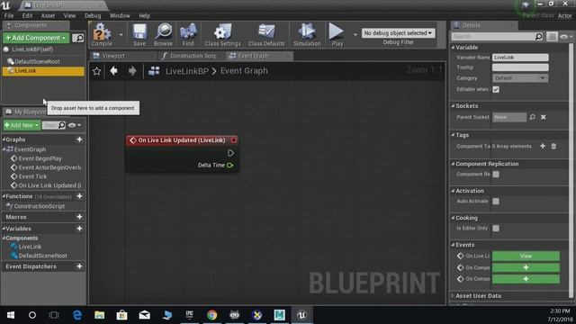Click the Event Graph breadcrumb

[244, 71]
